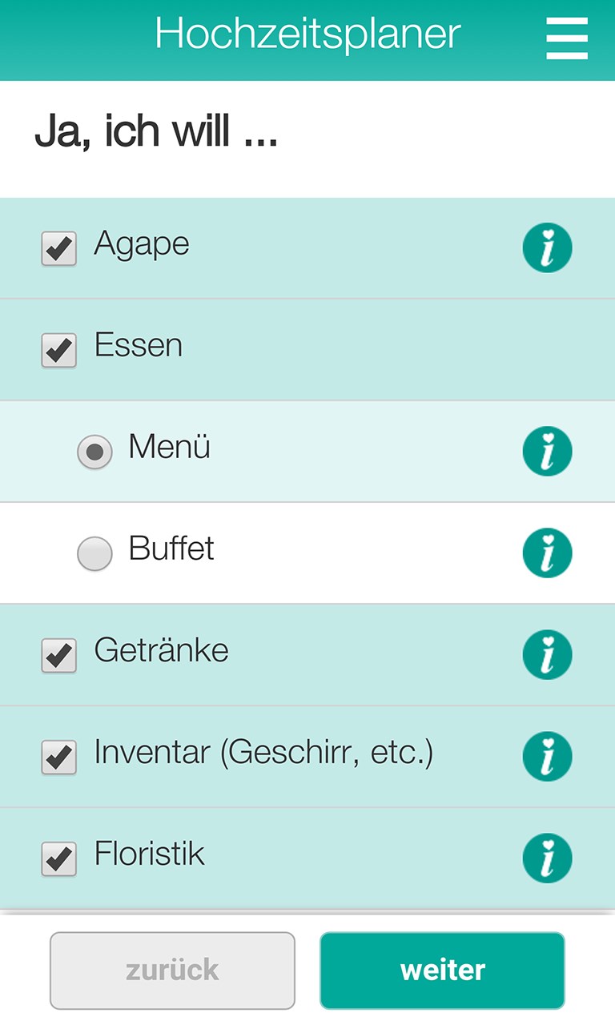615x1025 pixels.
Task: Uncheck the Inventar checkbox
Action: point(59,758)
